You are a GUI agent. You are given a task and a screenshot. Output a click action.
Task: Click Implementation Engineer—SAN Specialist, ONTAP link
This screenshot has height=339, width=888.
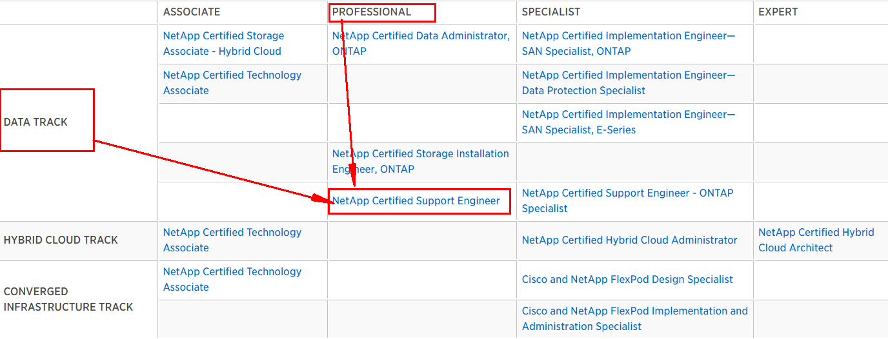coord(628,44)
